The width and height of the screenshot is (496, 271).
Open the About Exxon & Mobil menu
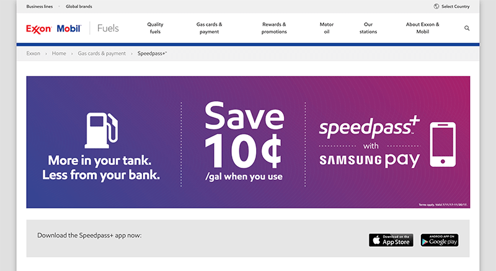pos(423,28)
